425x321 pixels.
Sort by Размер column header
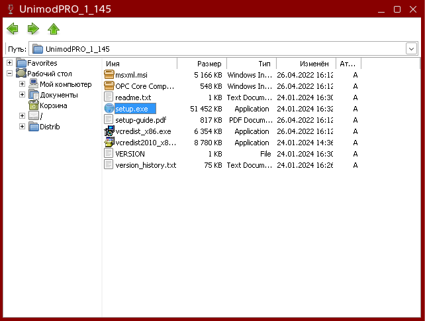202,64
